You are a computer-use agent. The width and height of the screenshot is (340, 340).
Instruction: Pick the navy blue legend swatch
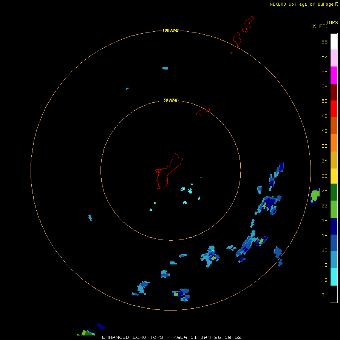(x=334, y=226)
